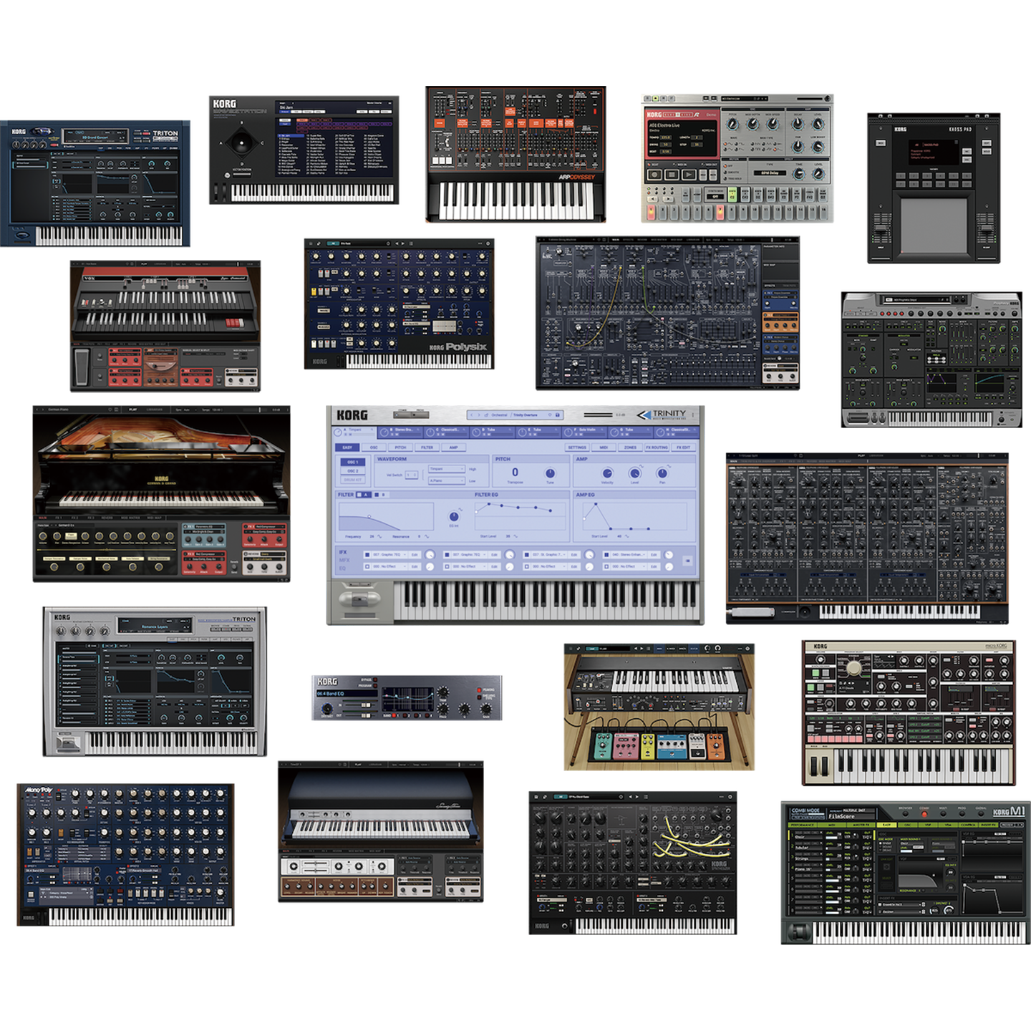Open the 040 Stereo Enhancer effect dropdown
The height and width of the screenshot is (1031, 1031).
click(631, 554)
